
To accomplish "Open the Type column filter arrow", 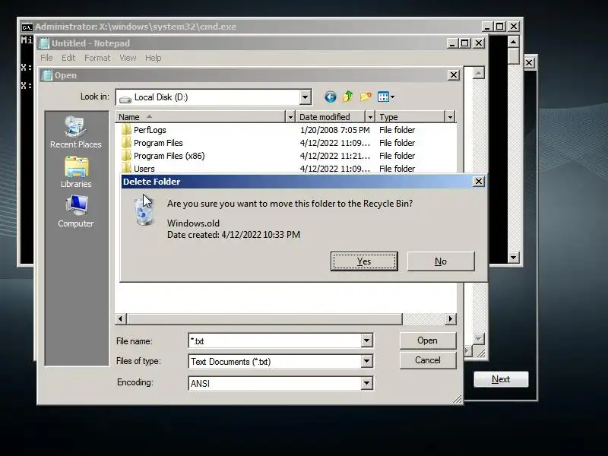I will (x=450, y=117).
